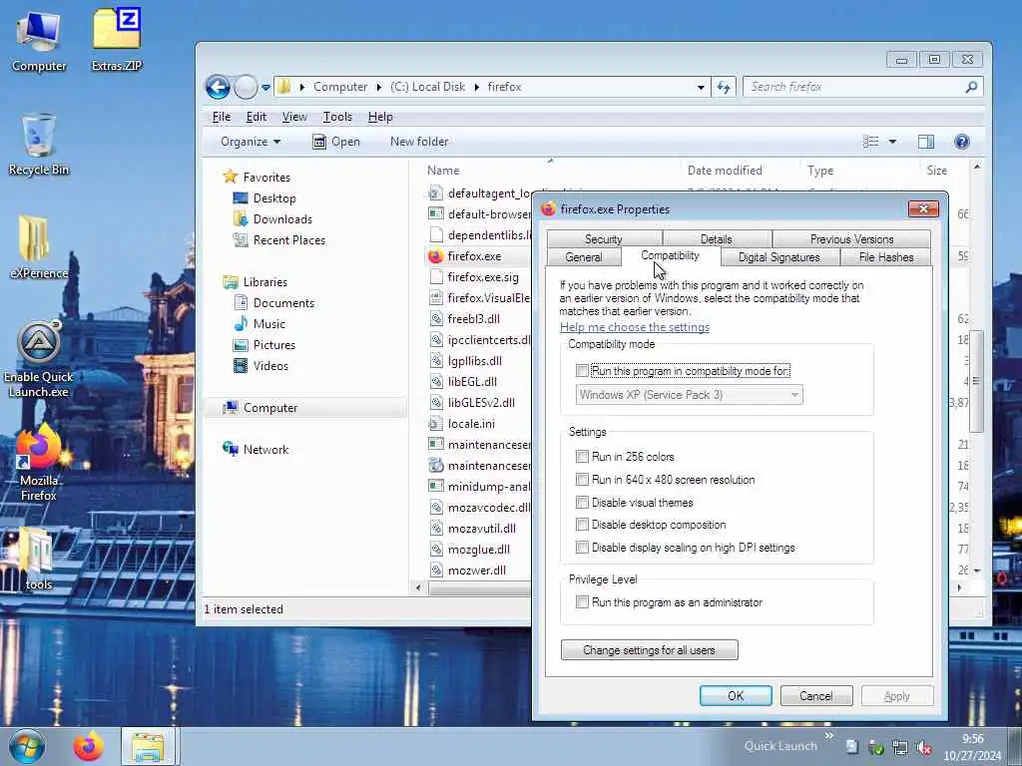The image size is (1022, 766).
Task: Check Disable display scaling on high DPI
Action: tap(582, 548)
